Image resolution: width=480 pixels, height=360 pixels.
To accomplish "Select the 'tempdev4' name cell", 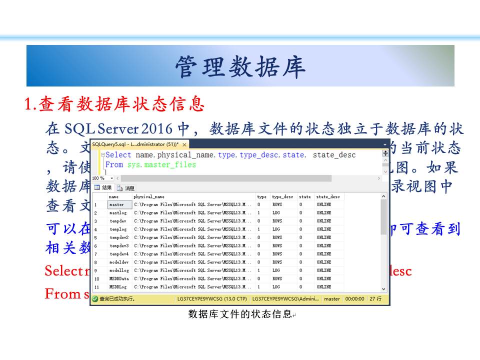I will [x=119, y=254].
